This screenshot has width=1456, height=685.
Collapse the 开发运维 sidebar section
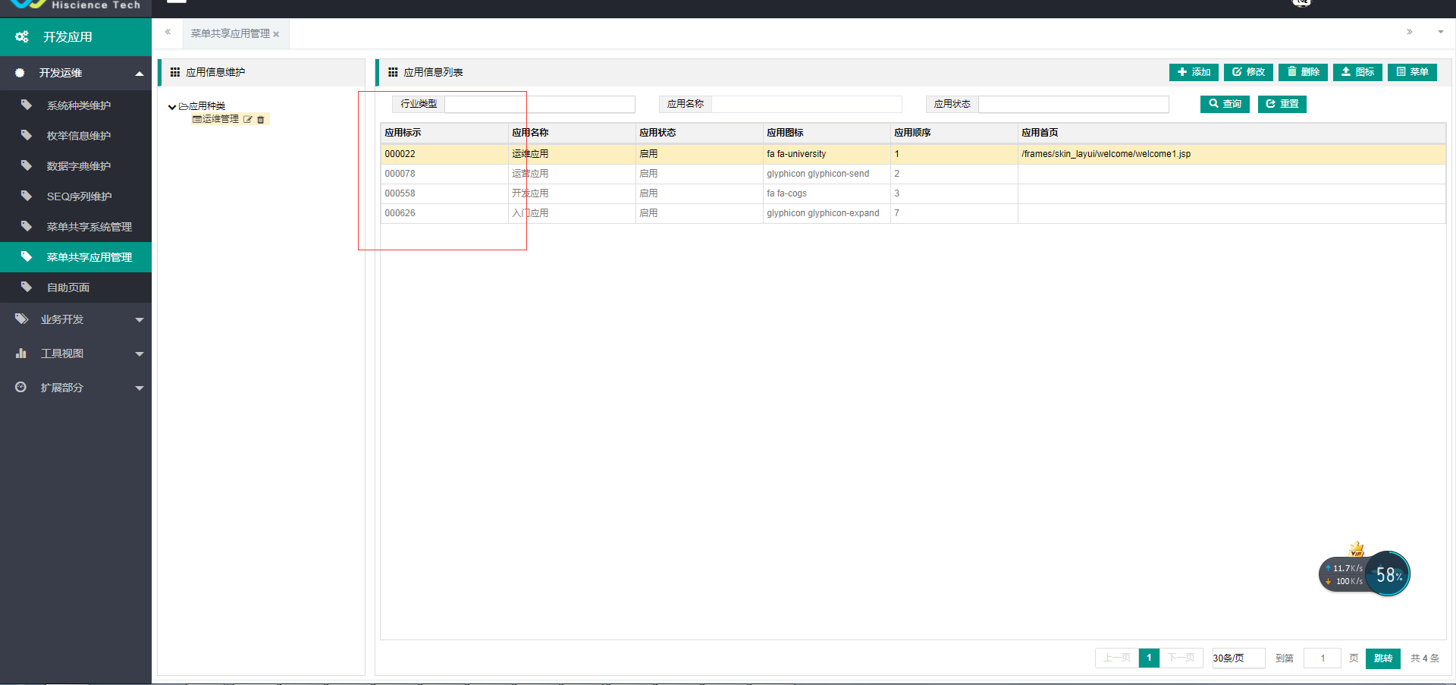pyautogui.click(x=140, y=74)
